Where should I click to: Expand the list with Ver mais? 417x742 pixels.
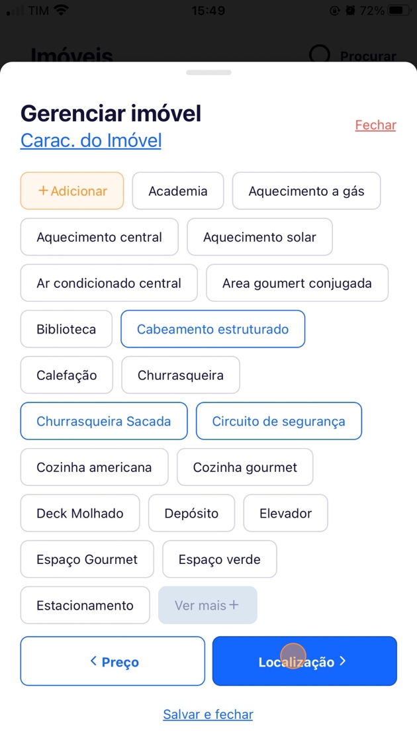click(207, 605)
